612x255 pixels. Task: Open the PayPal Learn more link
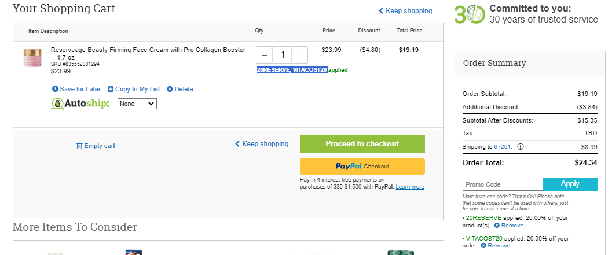[x=410, y=187]
